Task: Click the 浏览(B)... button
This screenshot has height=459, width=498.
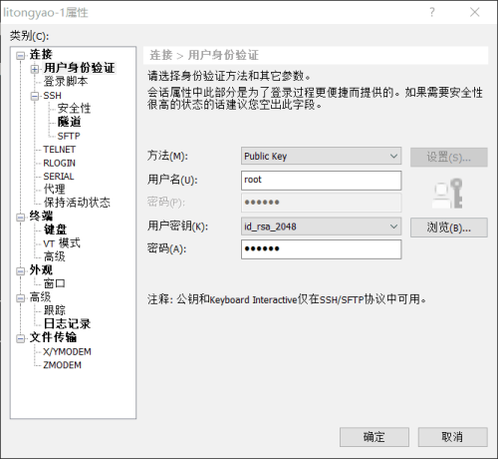Action: click(449, 228)
